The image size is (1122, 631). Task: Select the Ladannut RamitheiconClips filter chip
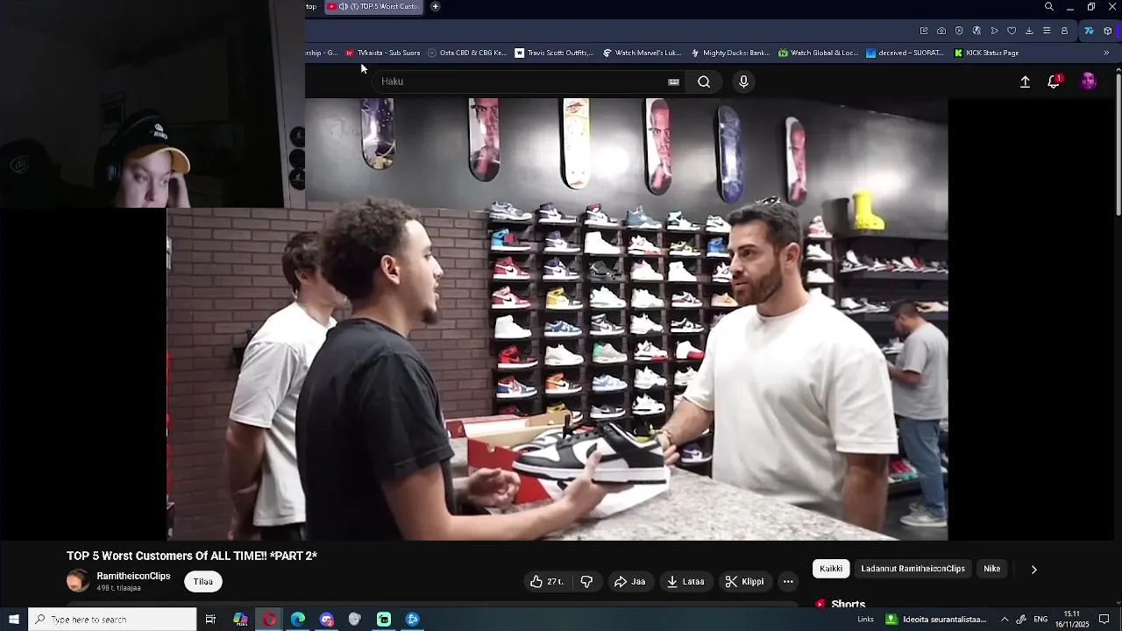[x=913, y=569]
